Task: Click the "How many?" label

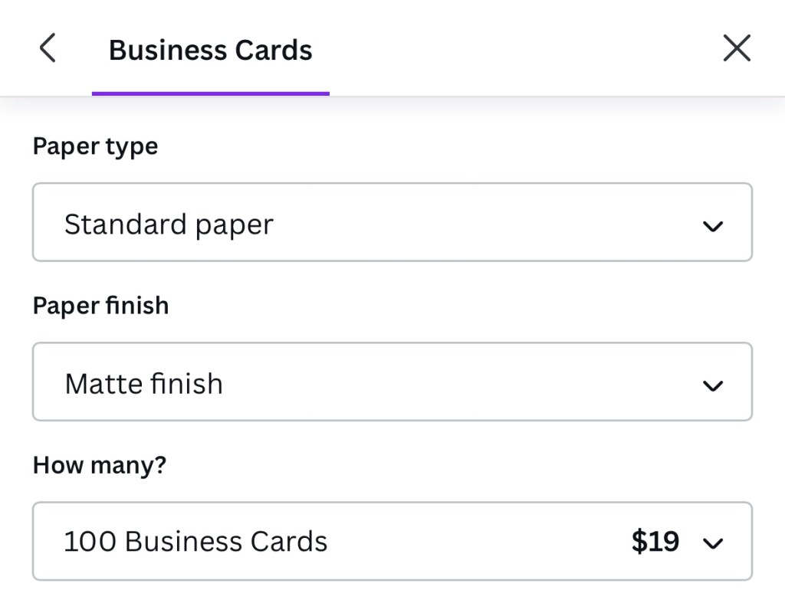Action: [x=100, y=465]
